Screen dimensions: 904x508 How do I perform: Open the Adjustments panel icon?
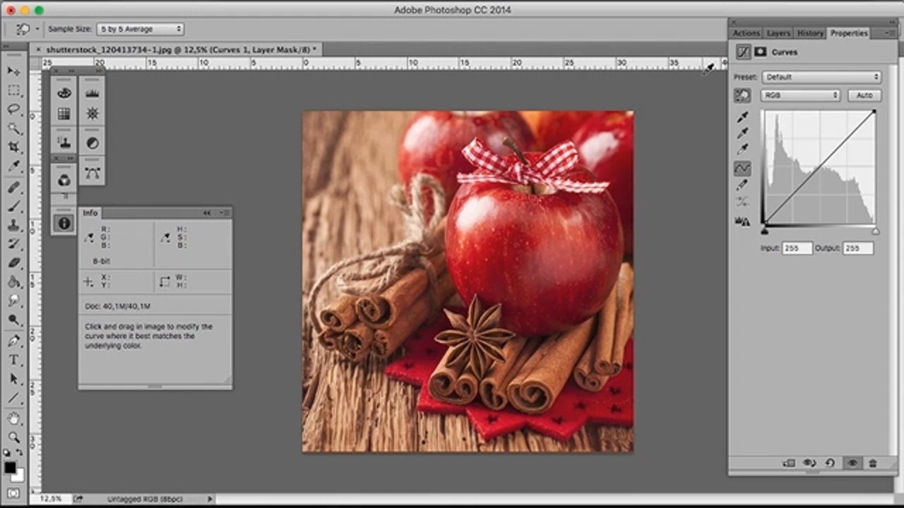pos(93,143)
